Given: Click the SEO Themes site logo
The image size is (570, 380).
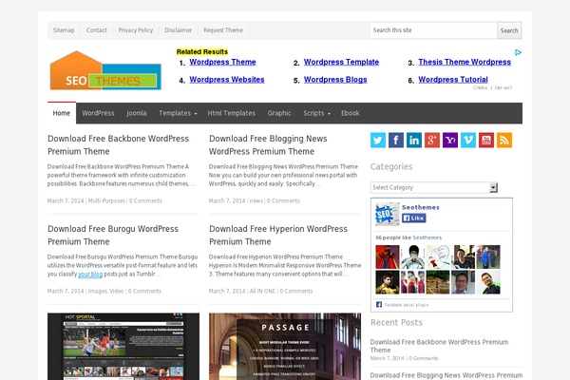Looking at the screenshot, I should click(105, 70).
